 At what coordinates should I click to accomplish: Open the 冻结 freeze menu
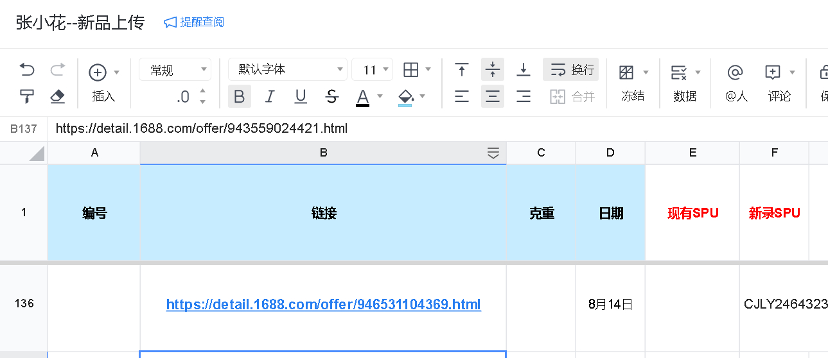pyautogui.click(x=633, y=82)
